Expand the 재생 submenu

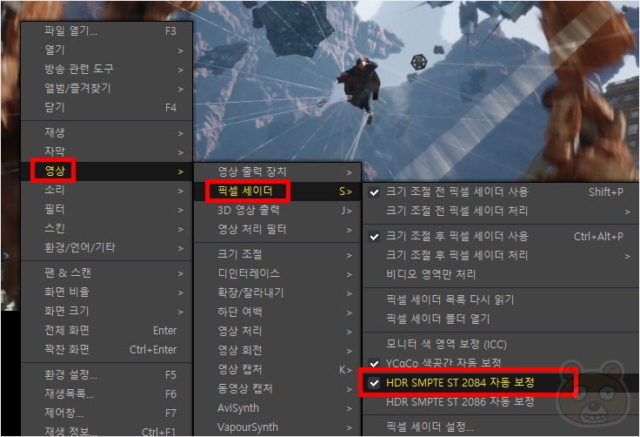[107, 133]
